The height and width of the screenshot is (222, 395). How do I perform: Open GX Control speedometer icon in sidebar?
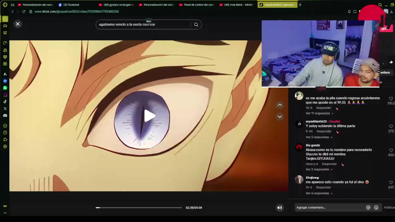click(5, 43)
